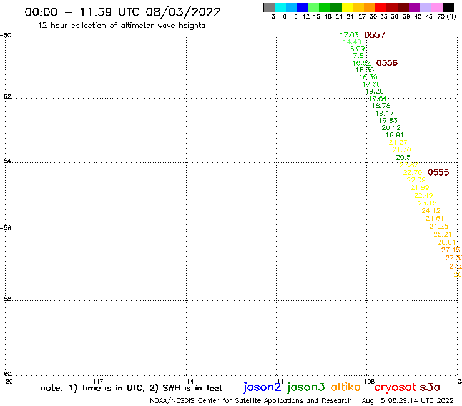This screenshot has height=406, width=462.
Task: Click the 25.21 wave height value
Action: tap(443, 234)
